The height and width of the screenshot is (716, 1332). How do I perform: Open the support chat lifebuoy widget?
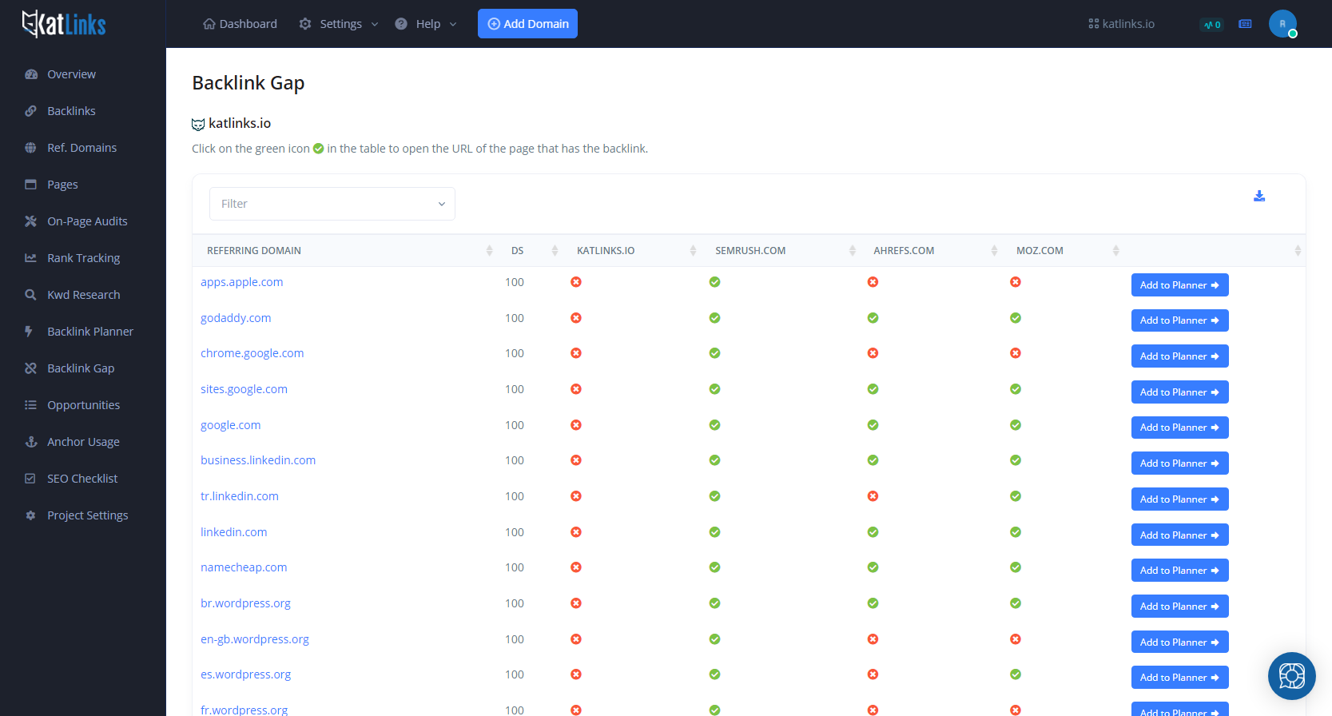[1291, 676]
